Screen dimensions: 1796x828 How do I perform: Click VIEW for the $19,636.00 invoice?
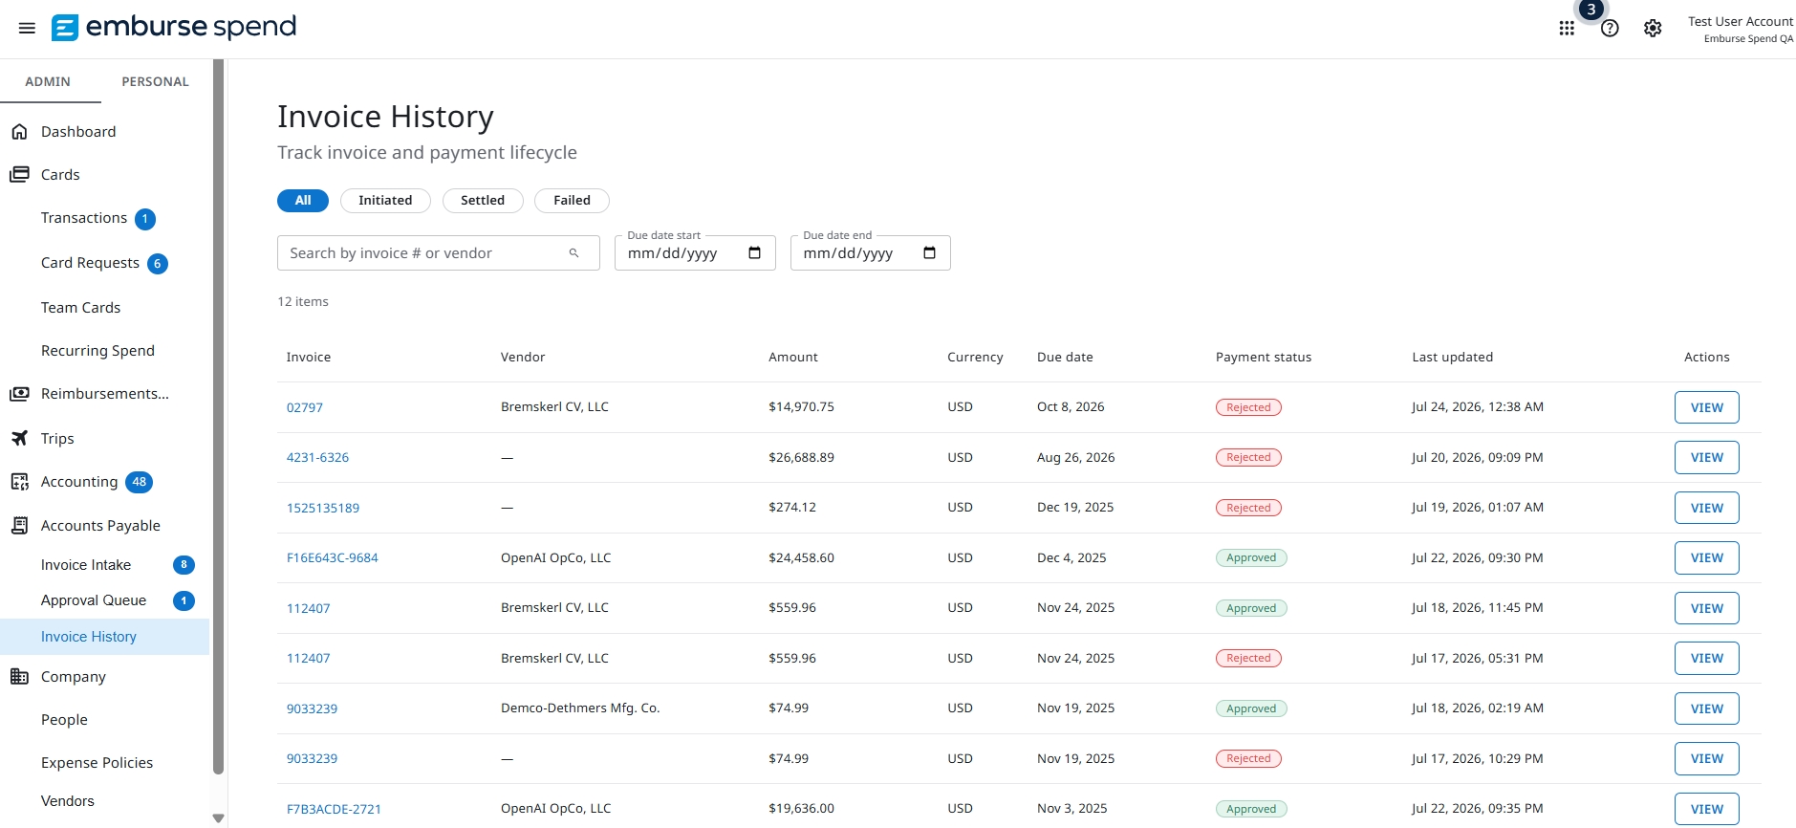pyautogui.click(x=1706, y=809)
